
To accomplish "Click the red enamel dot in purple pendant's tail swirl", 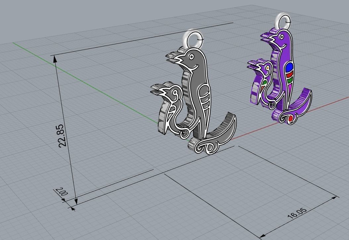I will 290,118.
